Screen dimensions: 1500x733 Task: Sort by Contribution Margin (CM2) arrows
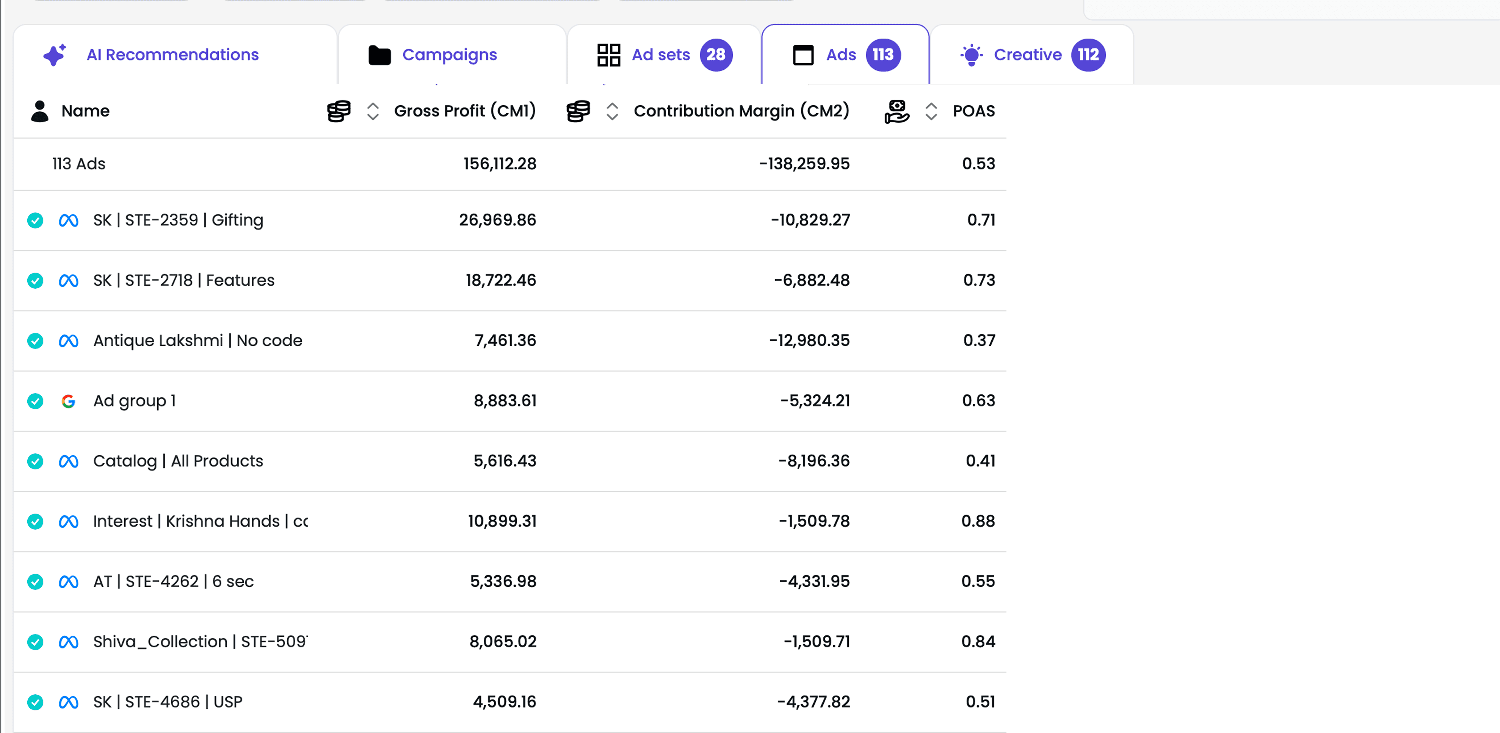(612, 111)
